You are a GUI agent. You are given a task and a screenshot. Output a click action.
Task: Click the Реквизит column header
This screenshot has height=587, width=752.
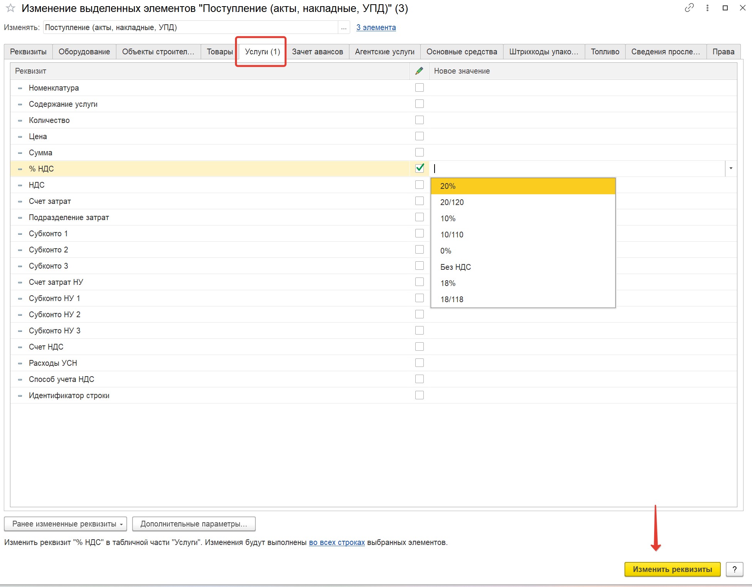click(x=210, y=71)
